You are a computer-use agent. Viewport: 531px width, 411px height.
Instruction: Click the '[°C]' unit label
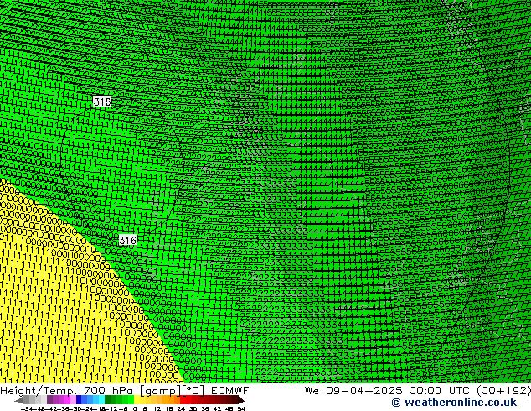pos(193,391)
